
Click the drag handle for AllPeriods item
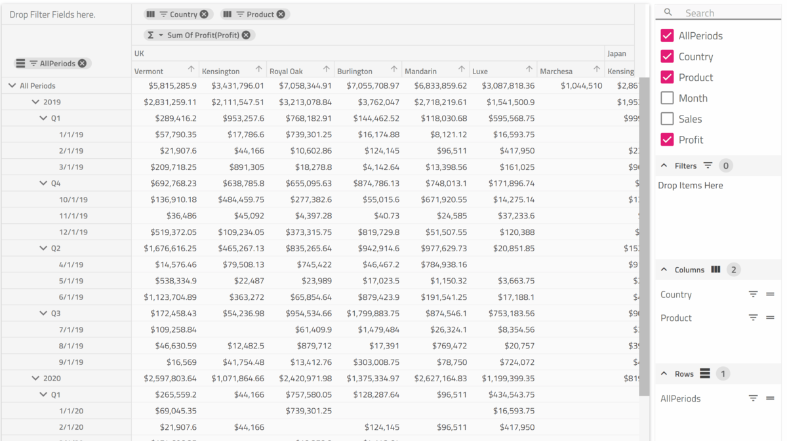coord(771,398)
